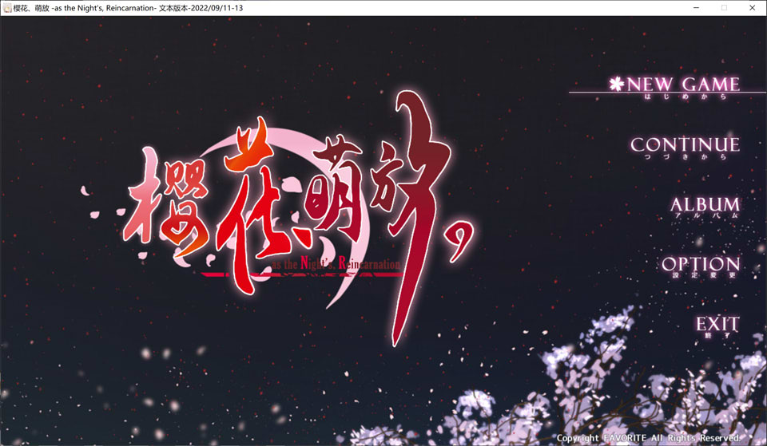The height and width of the screenshot is (446, 767).
Task: Select CONTINUE to load a save
Action: [685, 144]
